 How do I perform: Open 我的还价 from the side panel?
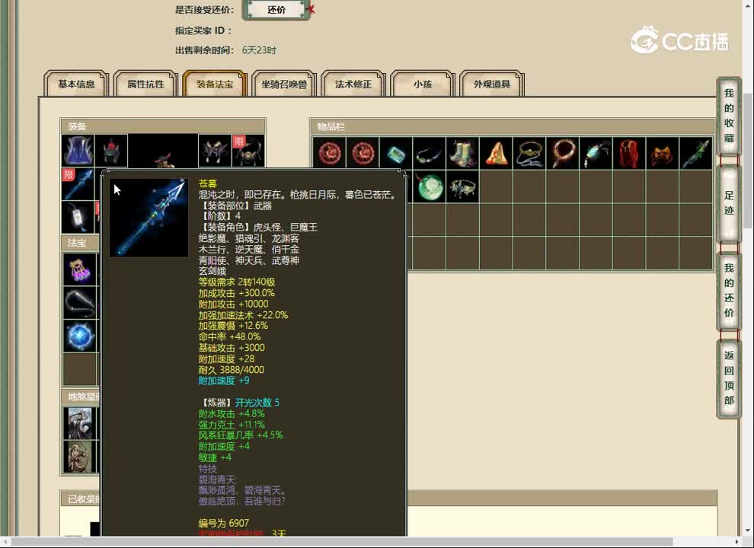click(x=729, y=291)
